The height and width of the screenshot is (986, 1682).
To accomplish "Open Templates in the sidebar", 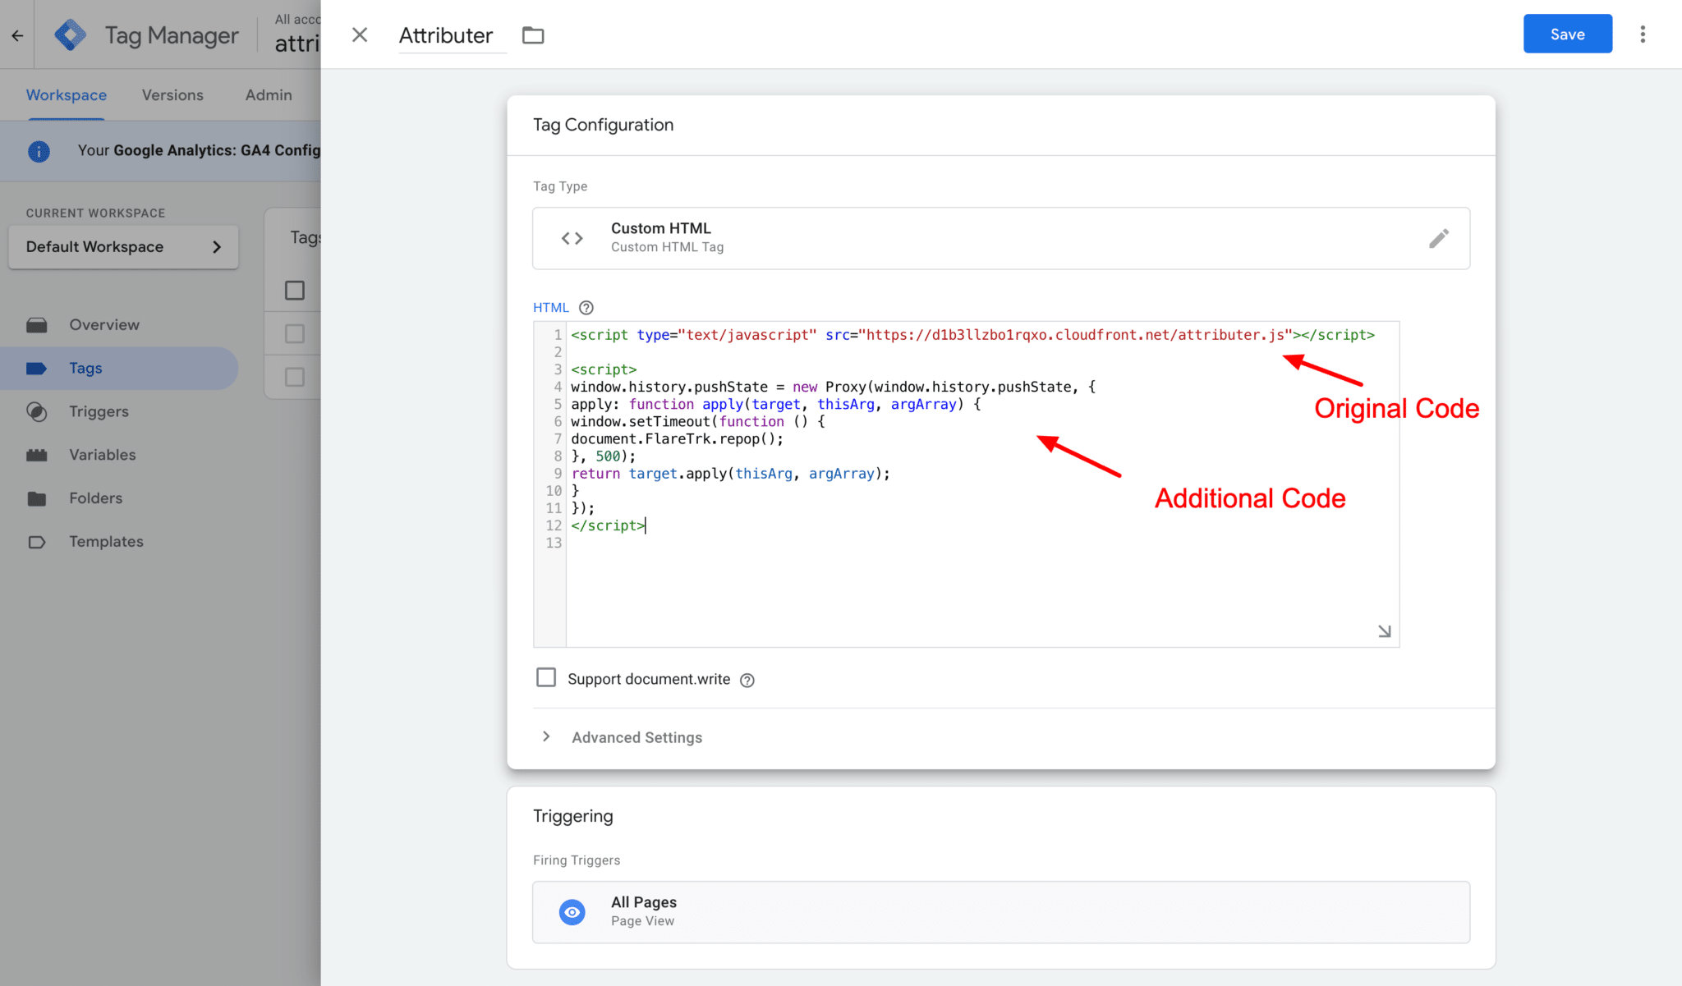I will [106, 542].
